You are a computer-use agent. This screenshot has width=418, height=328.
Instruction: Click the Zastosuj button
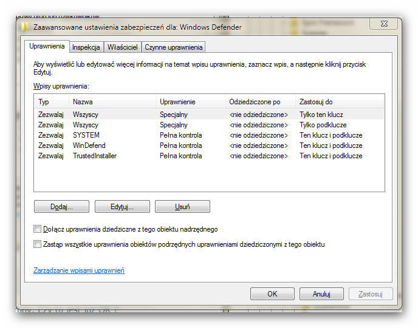[371, 294]
